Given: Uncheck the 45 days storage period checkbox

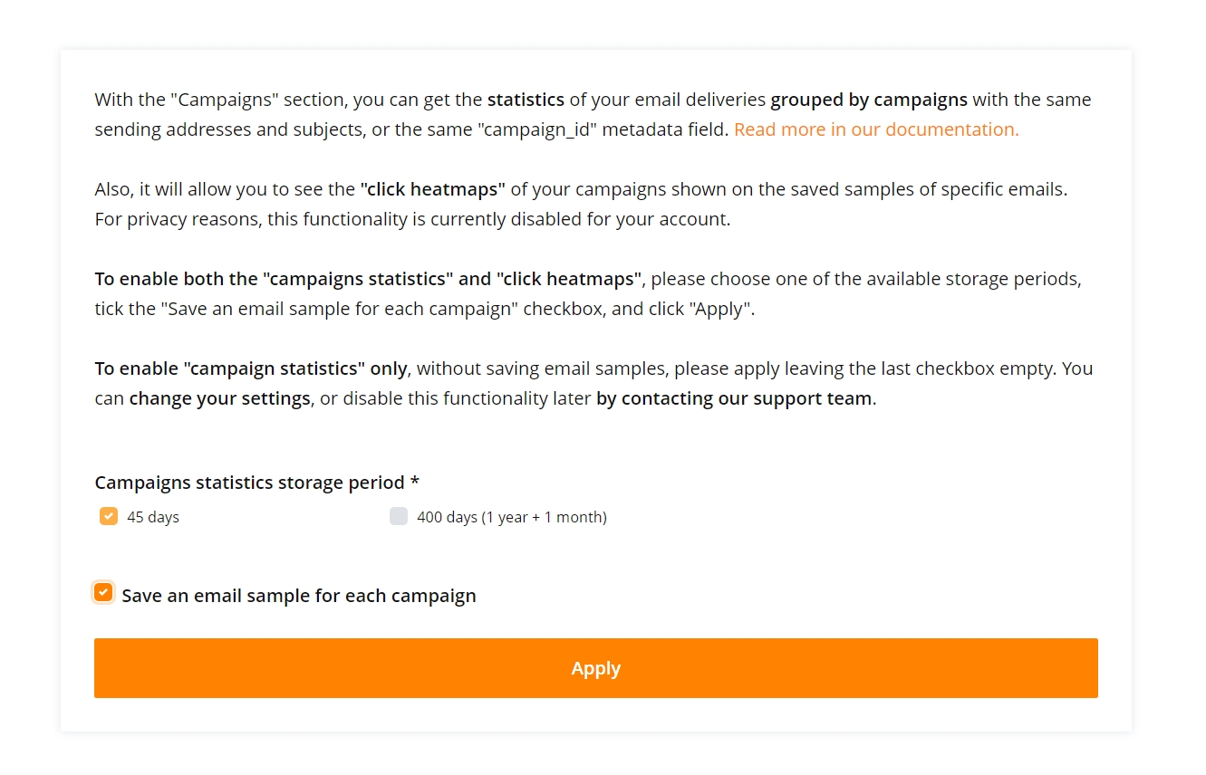Looking at the screenshot, I should (x=109, y=516).
